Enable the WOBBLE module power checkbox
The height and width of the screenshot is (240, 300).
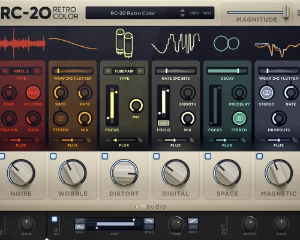[53, 156]
